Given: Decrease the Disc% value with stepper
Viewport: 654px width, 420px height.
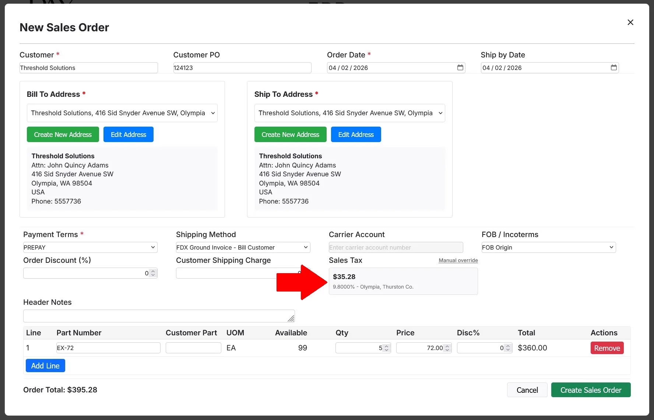Looking at the screenshot, I should click(x=508, y=350).
